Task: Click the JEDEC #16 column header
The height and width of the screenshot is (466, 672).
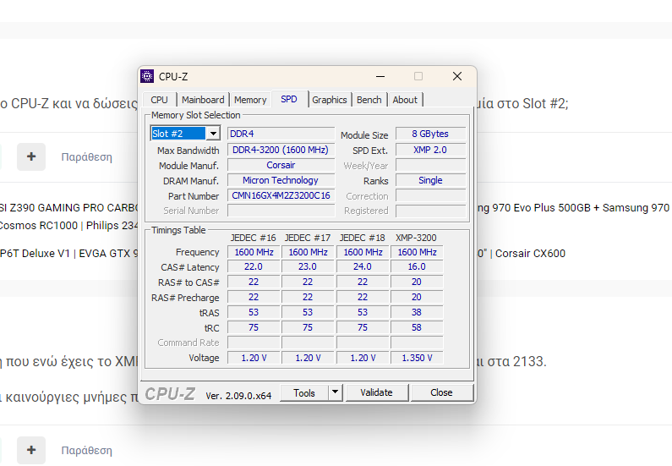Action: (x=254, y=238)
